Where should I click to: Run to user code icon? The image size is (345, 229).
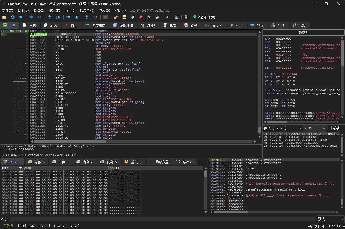(95, 17)
